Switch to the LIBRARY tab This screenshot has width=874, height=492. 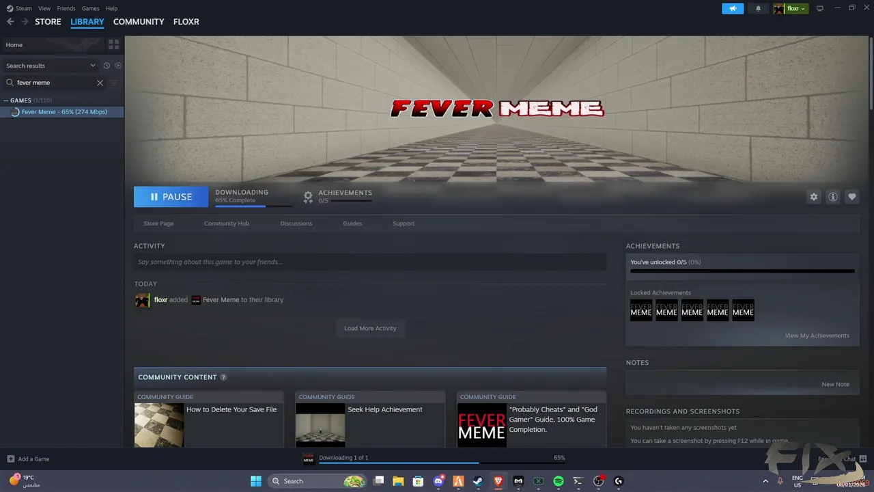(x=87, y=22)
